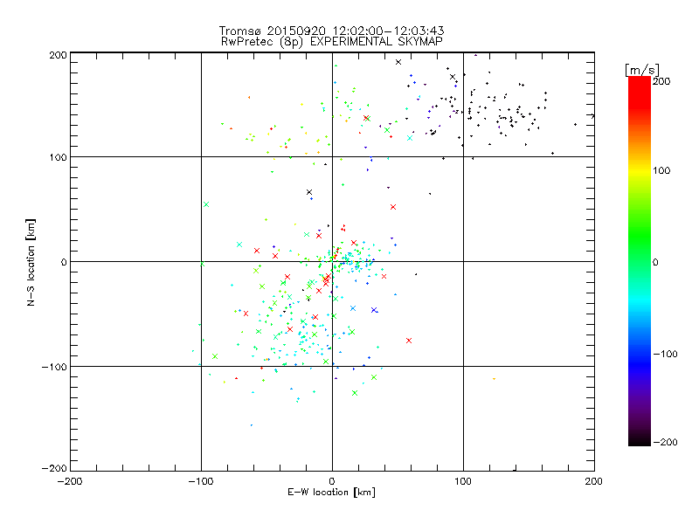The height and width of the screenshot is (524, 699).
Task: Click the "N-S location [km]" axis label
Action: point(31,262)
